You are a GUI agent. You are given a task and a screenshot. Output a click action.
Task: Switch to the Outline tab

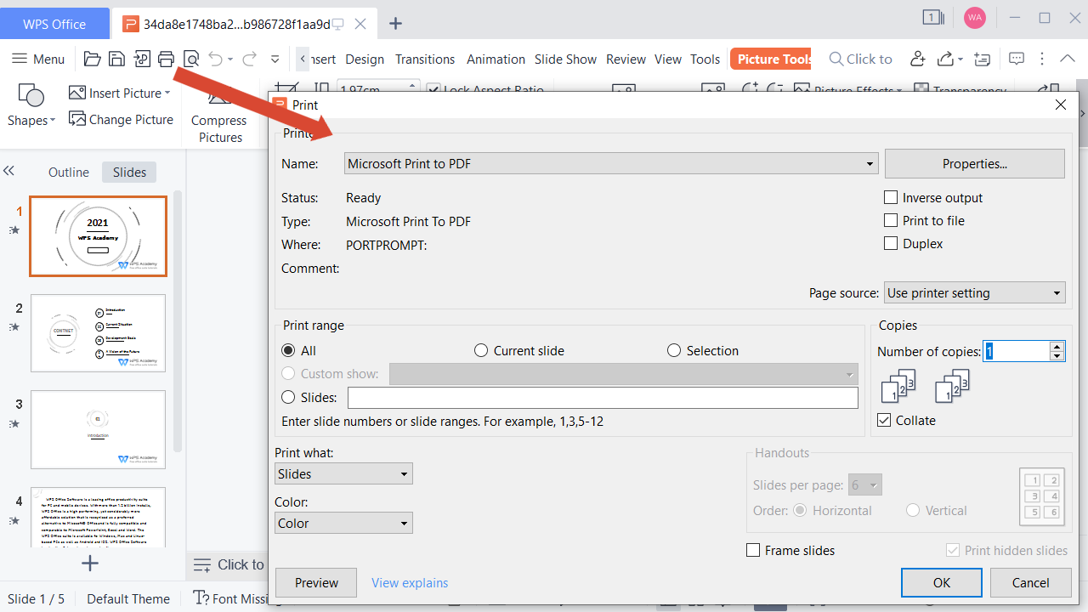tap(69, 173)
